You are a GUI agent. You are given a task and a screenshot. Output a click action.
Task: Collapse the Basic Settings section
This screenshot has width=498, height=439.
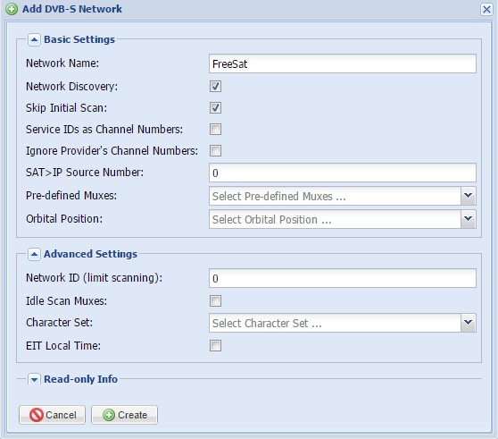pyautogui.click(x=34, y=39)
